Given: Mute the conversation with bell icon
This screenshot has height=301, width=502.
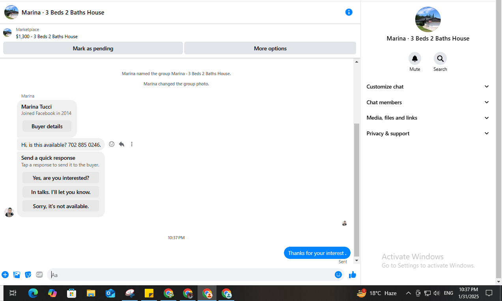Looking at the screenshot, I should pyautogui.click(x=415, y=59).
